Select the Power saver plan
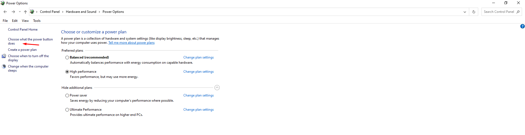Screen dimensions: 525x135 [x=67, y=95]
